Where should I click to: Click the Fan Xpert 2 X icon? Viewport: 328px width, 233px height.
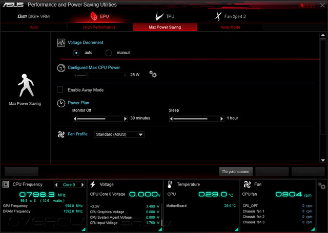pyautogui.click(x=218, y=16)
